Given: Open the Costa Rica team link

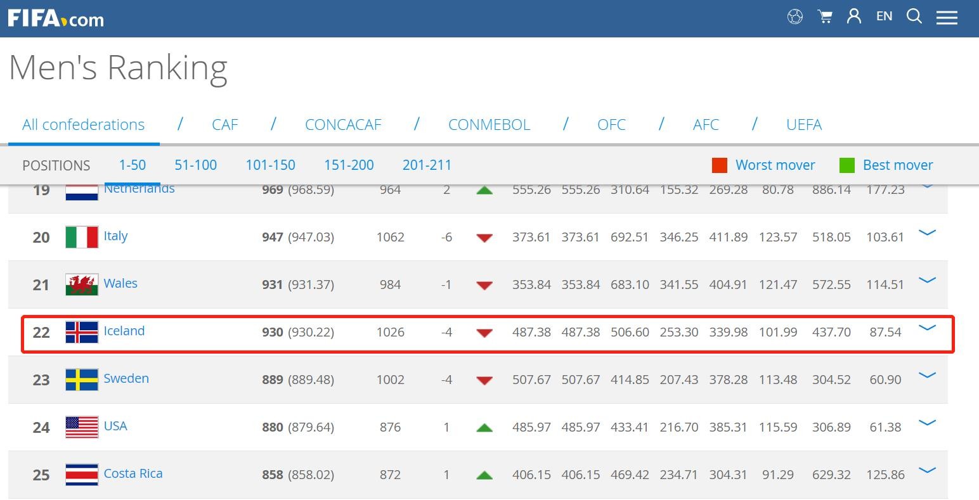Looking at the screenshot, I should coord(133,473).
